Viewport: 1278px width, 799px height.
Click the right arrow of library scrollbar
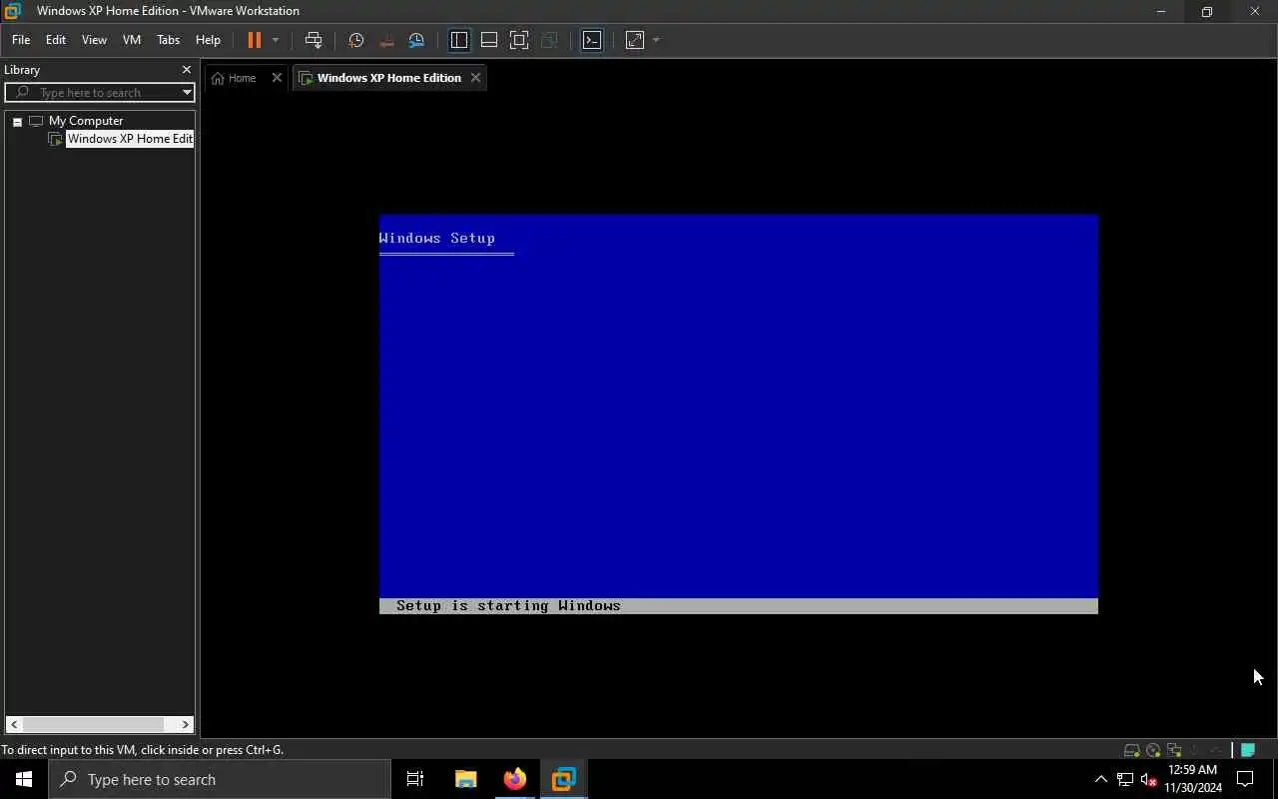tap(185, 725)
